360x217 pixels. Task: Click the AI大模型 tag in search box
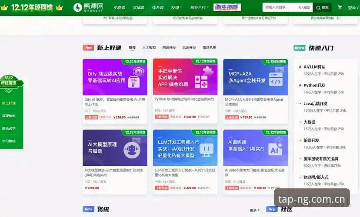tap(304, 7)
